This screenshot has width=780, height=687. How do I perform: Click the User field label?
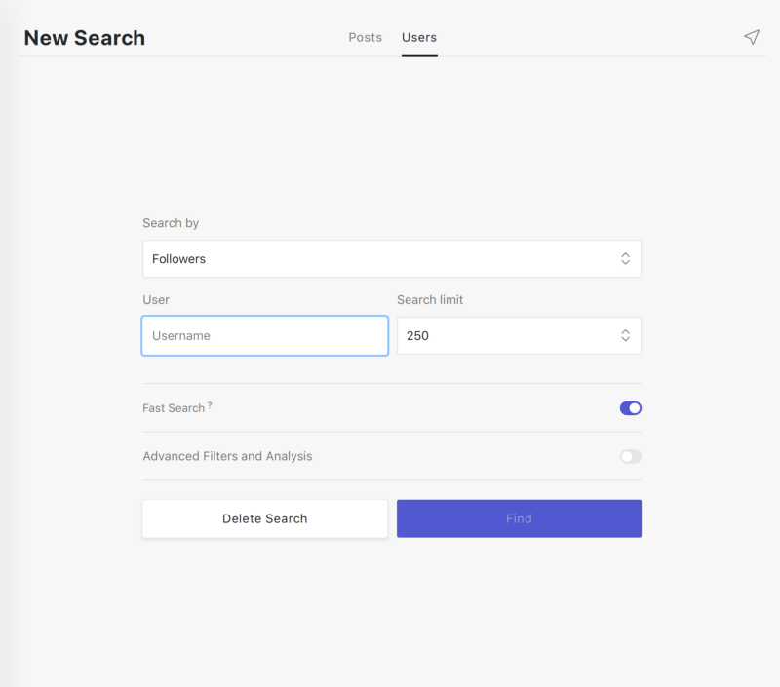click(156, 300)
